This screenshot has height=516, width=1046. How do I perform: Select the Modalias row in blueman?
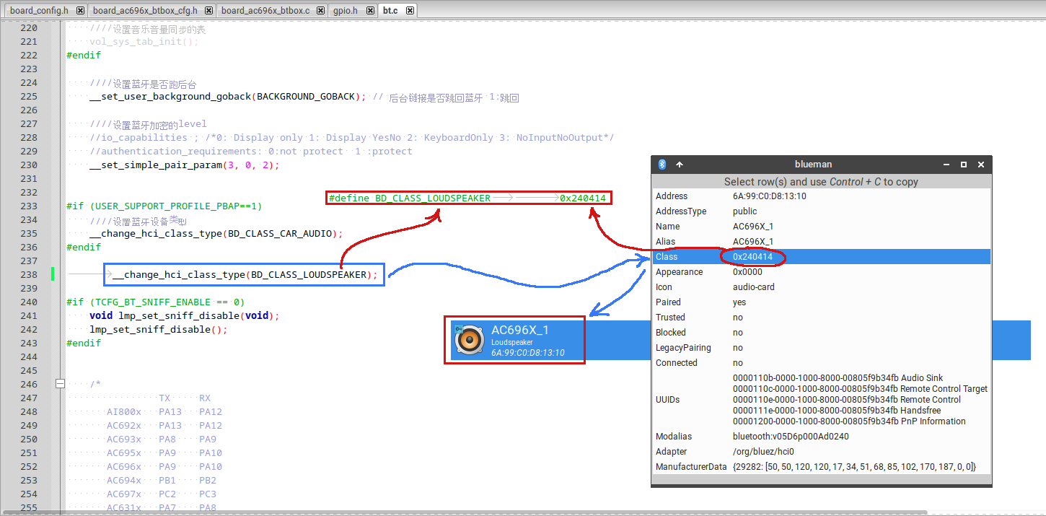pos(821,437)
